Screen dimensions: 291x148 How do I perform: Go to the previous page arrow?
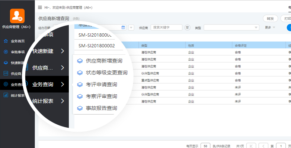(x=263, y=146)
